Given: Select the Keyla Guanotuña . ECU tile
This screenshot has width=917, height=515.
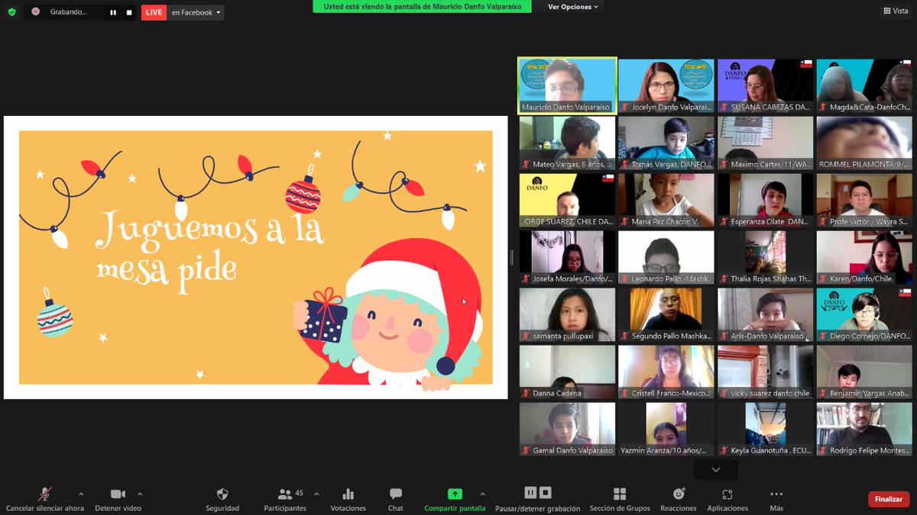Looking at the screenshot, I should [765, 429].
